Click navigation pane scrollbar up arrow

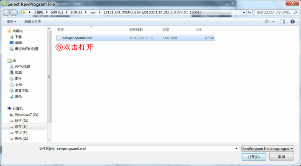pos(49,28)
